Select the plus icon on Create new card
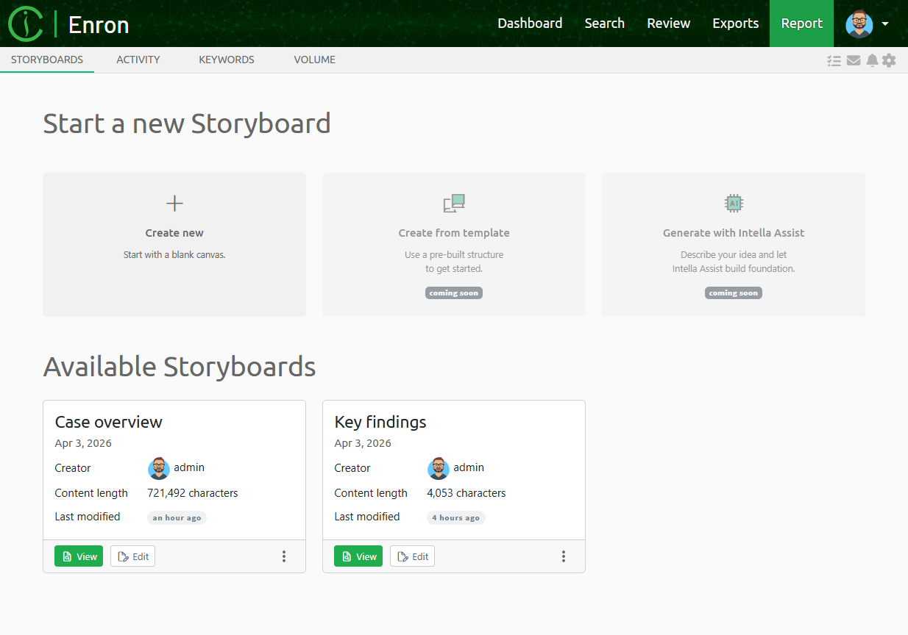The image size is (908, 635). [174, 203]
